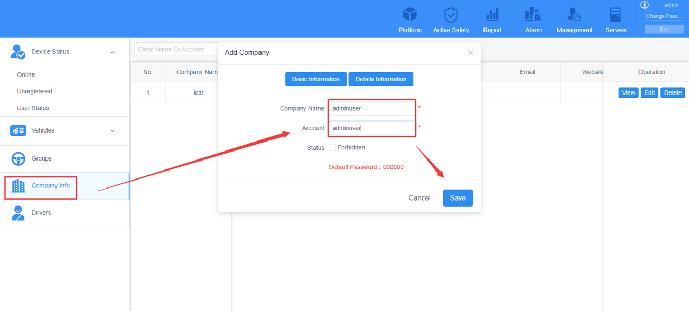The image size is (689, 311).
Task: Click the Operation column header
Action: pos(651,72)
